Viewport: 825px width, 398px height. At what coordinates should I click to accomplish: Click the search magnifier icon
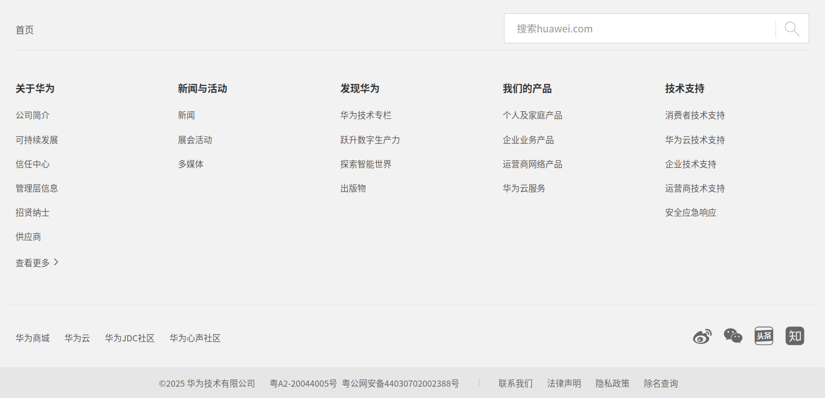click(792, 29)
